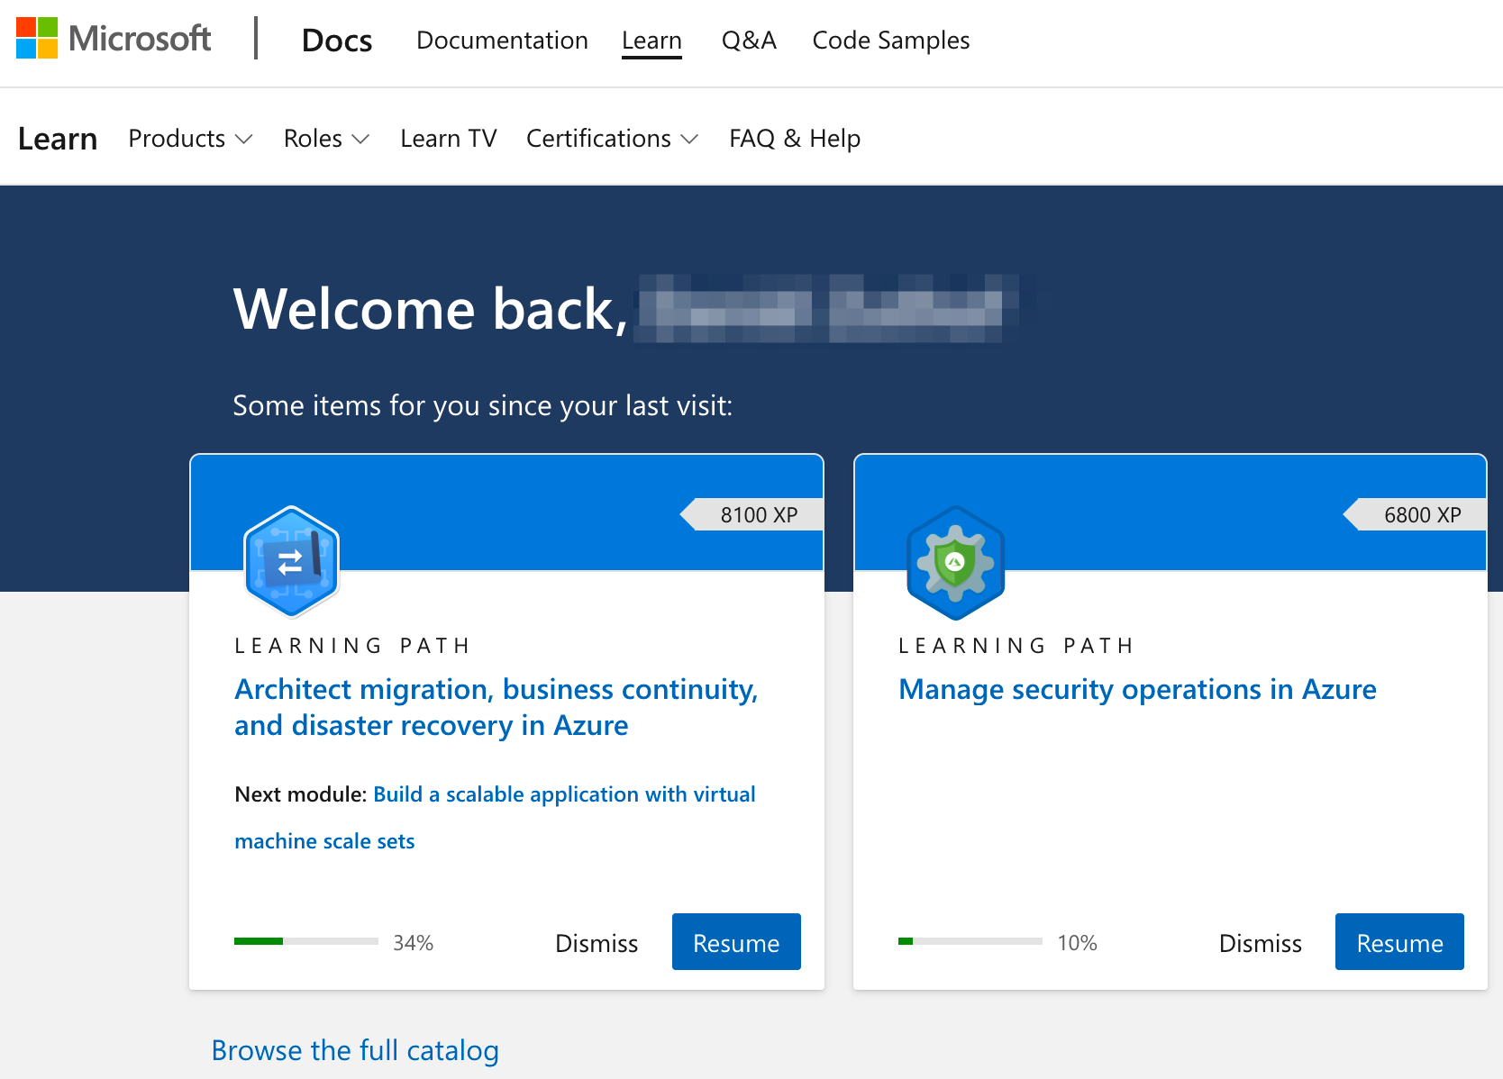Click the Microsoft logo
The height and width of the screenshot is (1079, 1503).
114,39
